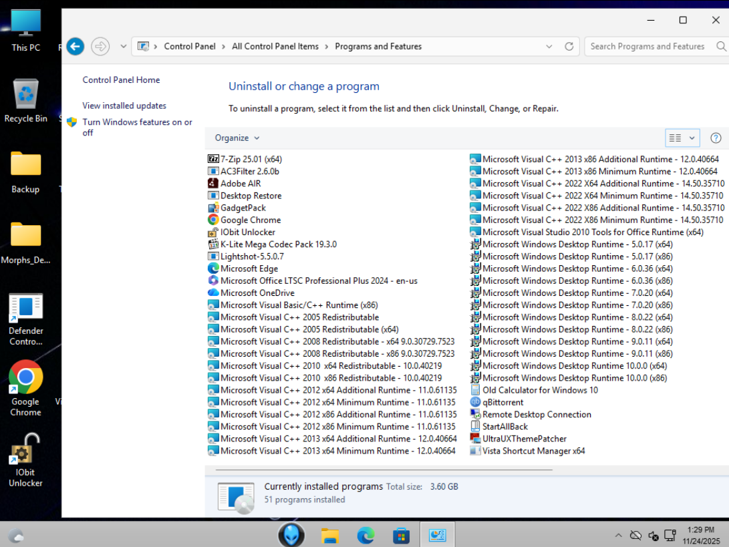Screen dimensions: 729x547
Task: Click the StartAllBack icon
Action: pyautogui.click(x=475, y=426)
